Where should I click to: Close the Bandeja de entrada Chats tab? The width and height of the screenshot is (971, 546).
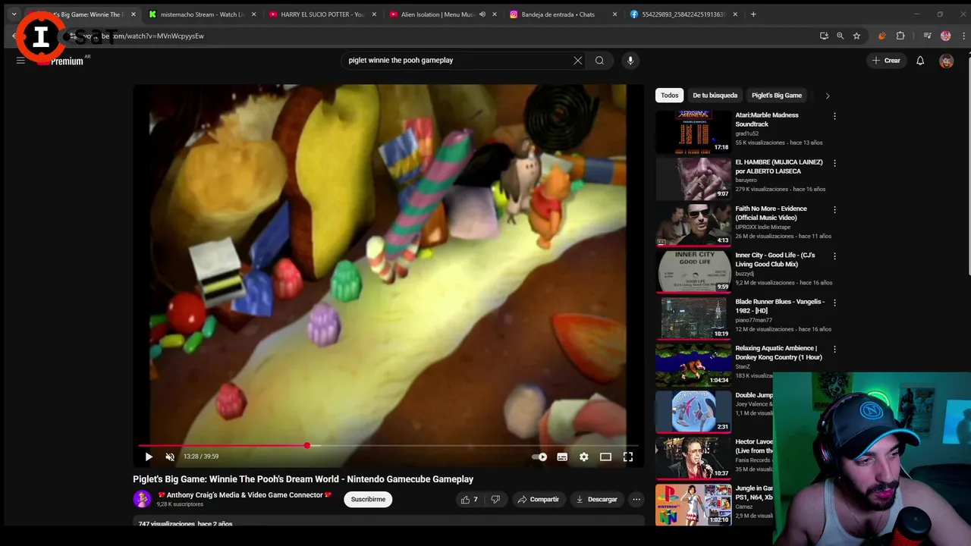coord(614,14)
